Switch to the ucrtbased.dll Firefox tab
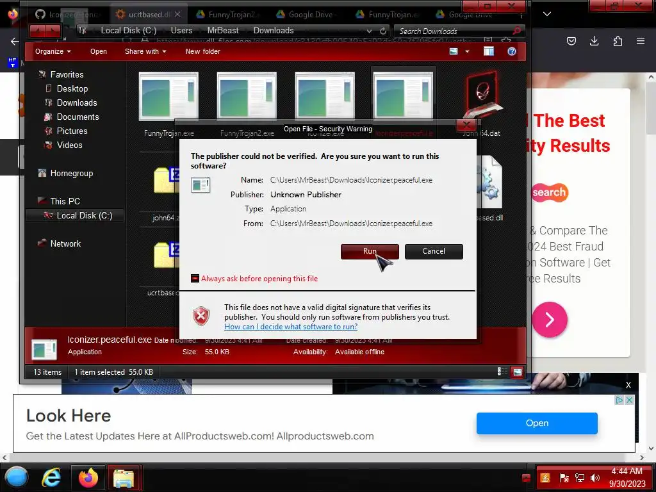Viewport: 656px width, 492px height. (x=148, y=15)
